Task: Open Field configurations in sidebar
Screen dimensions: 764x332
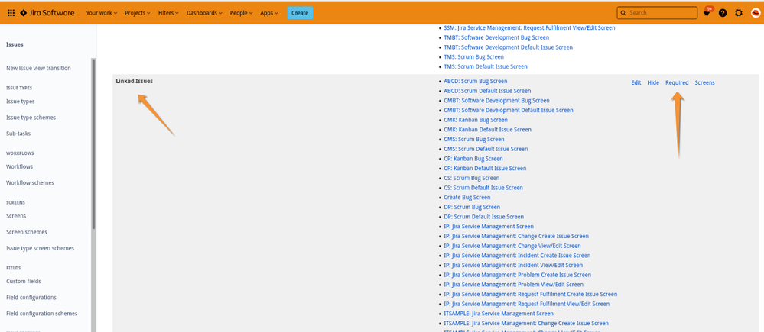Action: click(x=31, y=298)
